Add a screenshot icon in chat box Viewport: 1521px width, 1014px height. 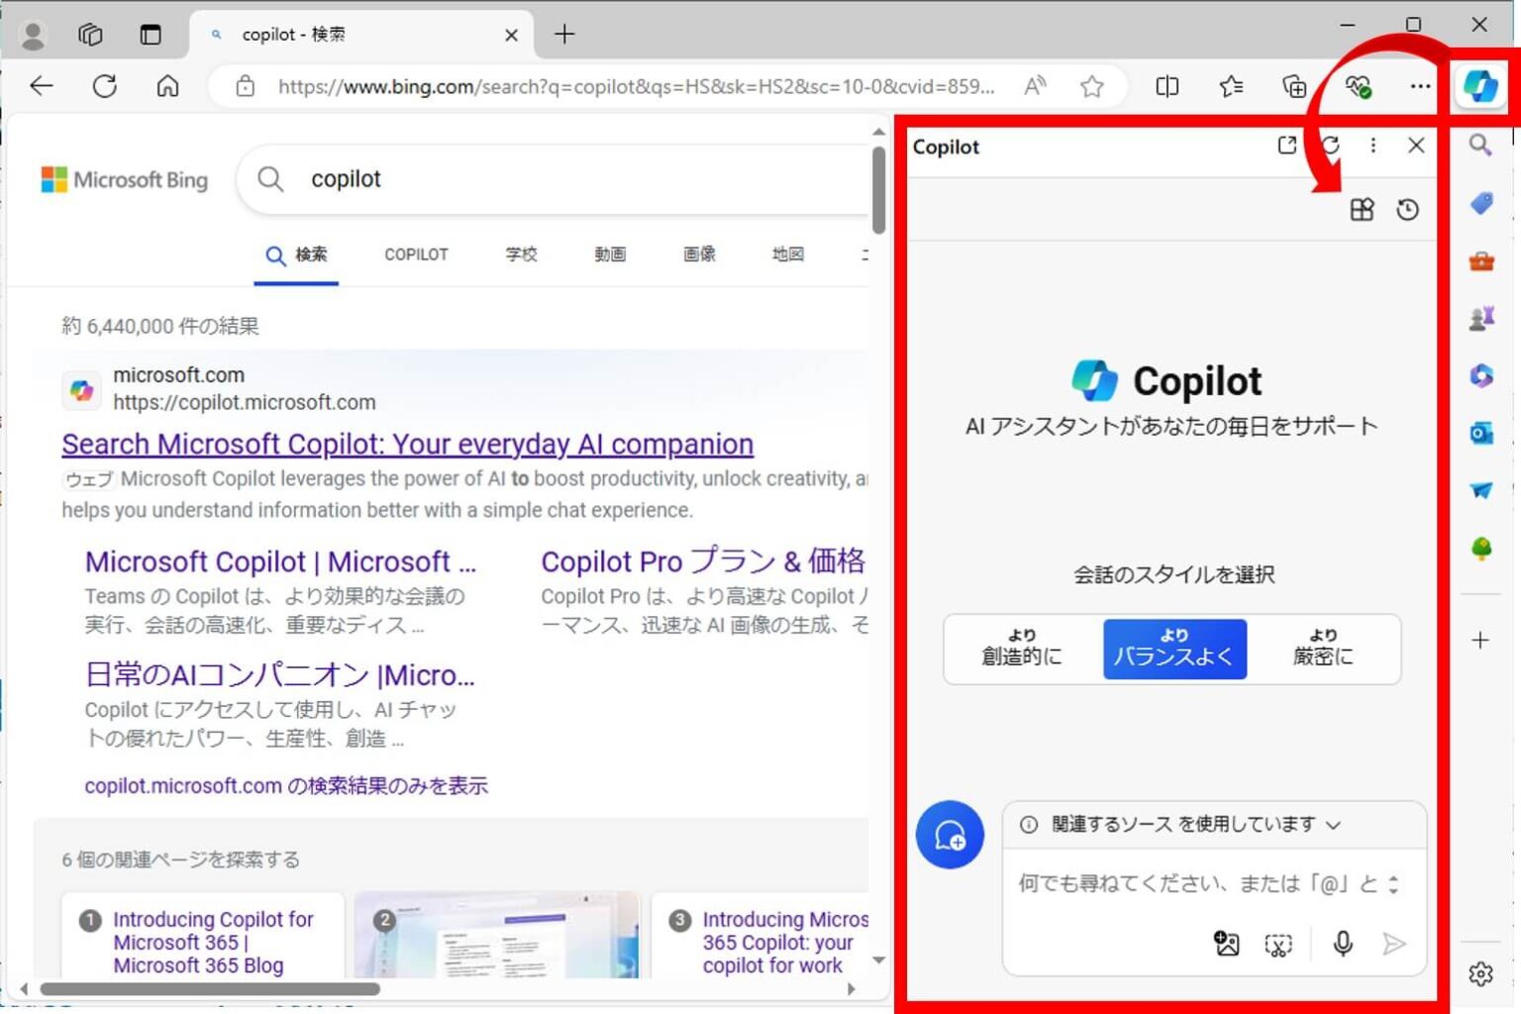click(1278, 944)
